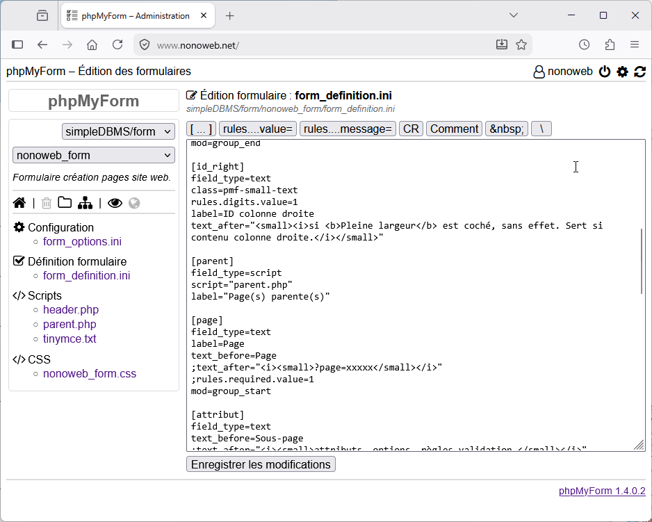Click the rules....message= button
This screenshot has height=522, width=652.
(348, 129)
